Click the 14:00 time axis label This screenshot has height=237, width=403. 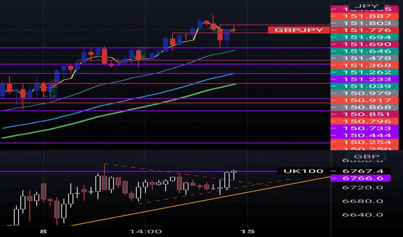pyautogui.click(x=145, y=232)
